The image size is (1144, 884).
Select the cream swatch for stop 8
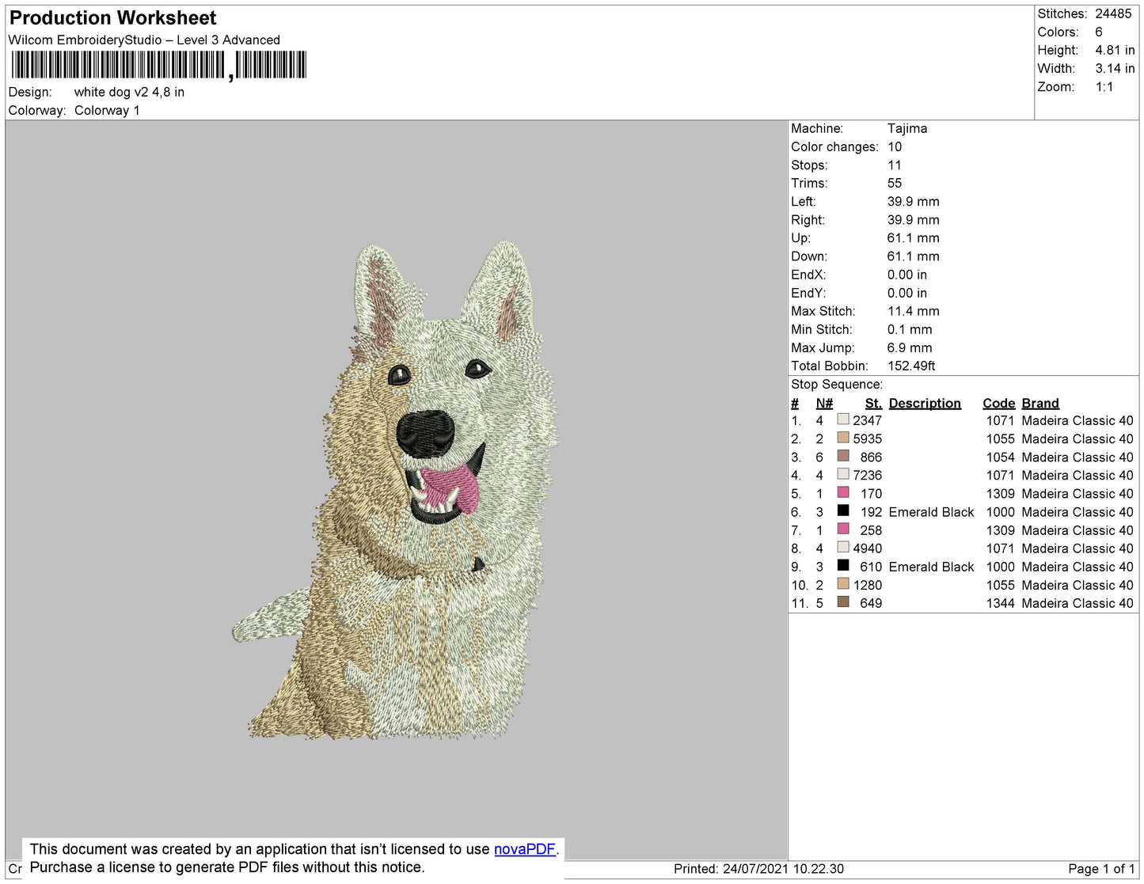843,547
